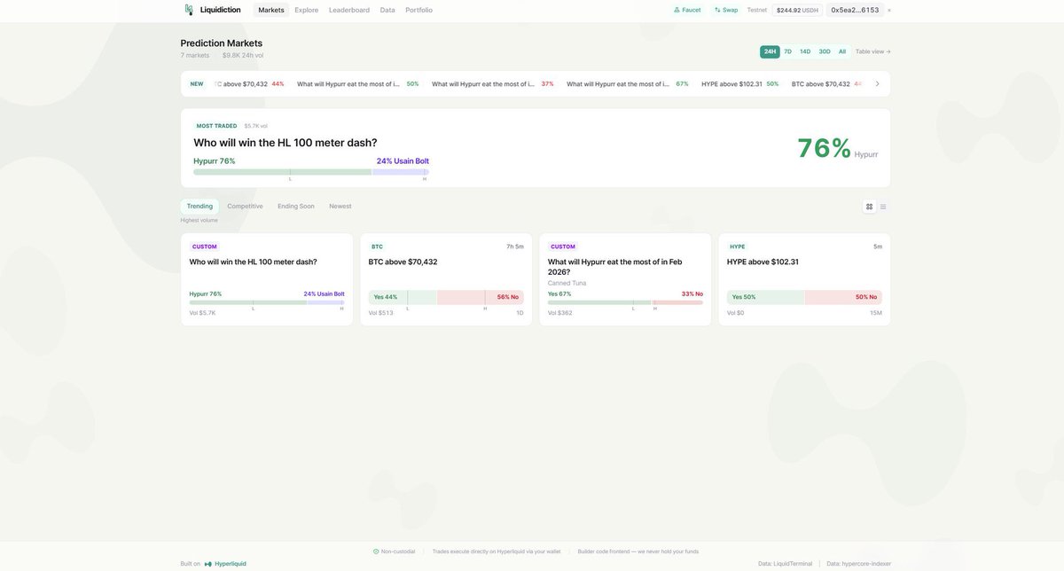Open the HYPE above $102.31 card
Viewport: 1064px width, 571px height.
pos(804,279)
